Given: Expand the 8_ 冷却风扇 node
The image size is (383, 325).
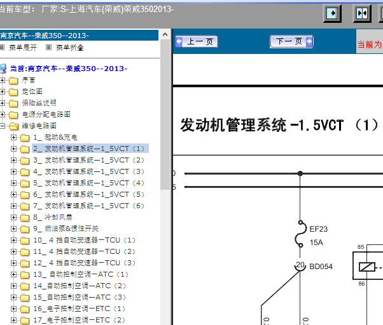Looking at the screenshot, I should (x=14, y=217).
